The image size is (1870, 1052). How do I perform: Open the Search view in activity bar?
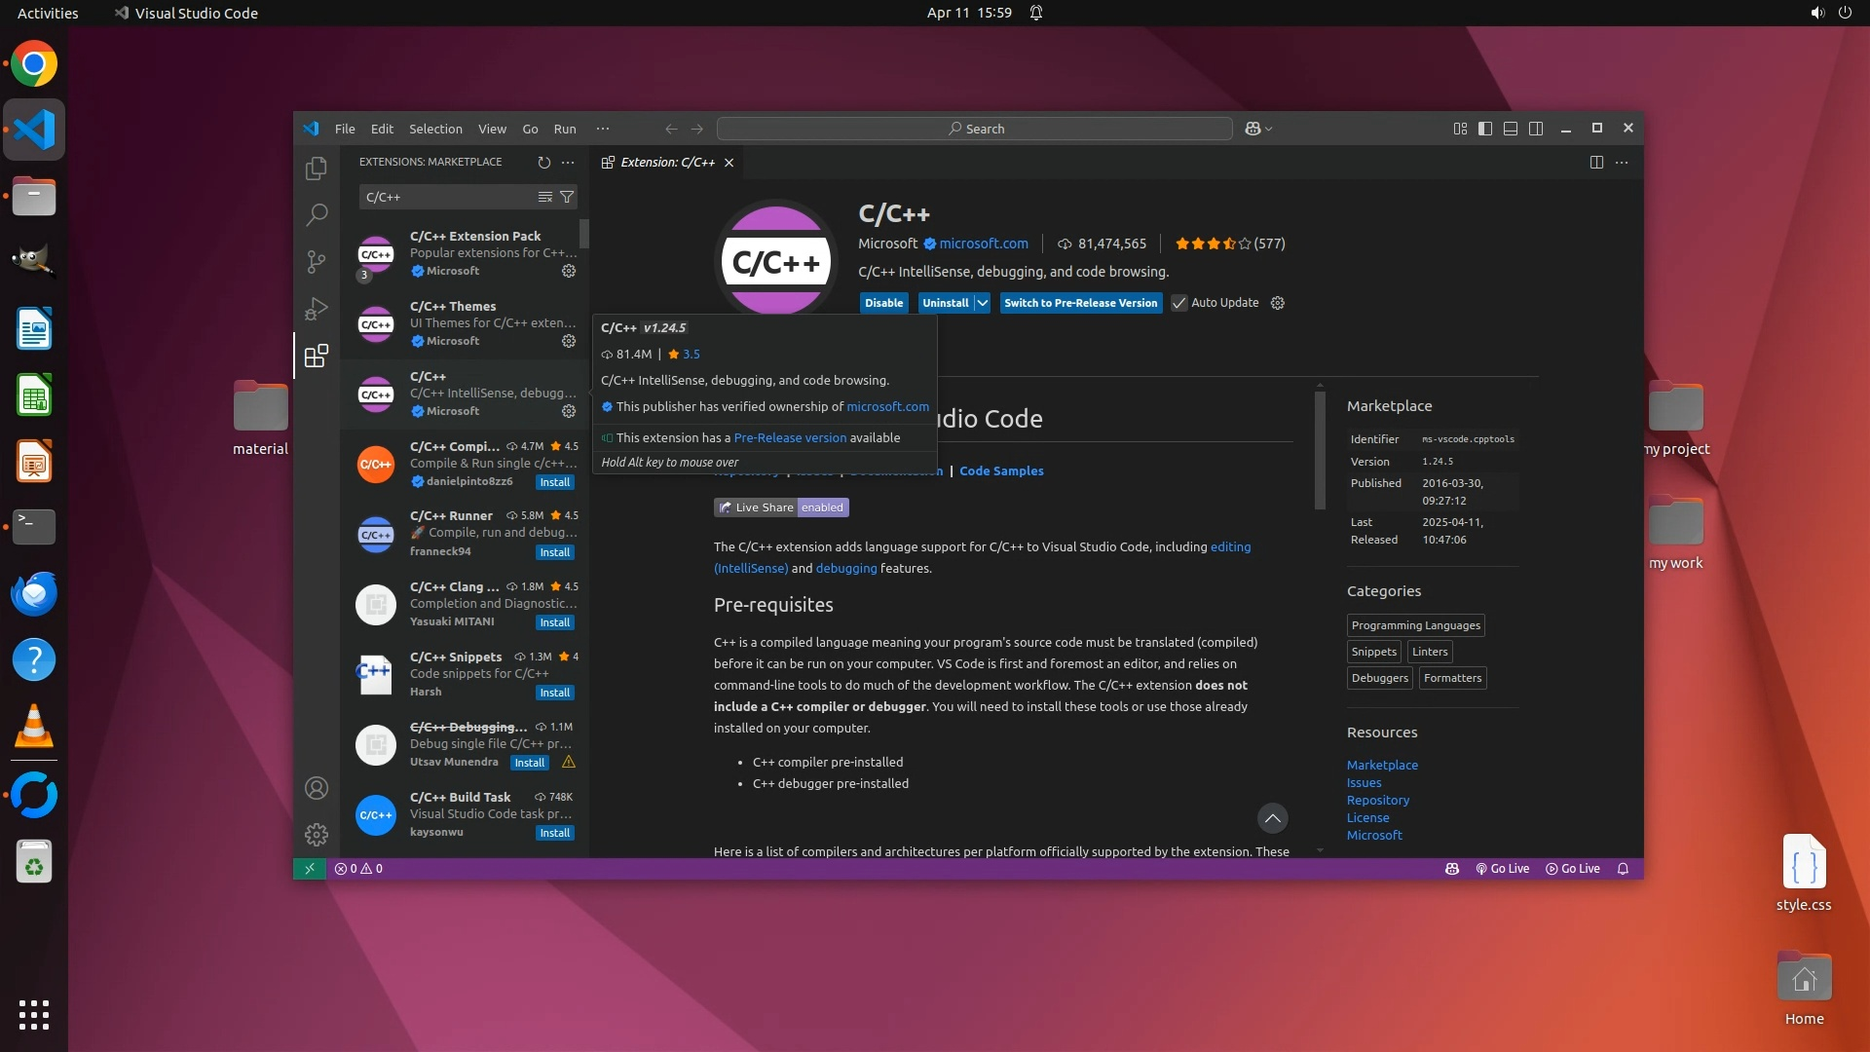316,215
